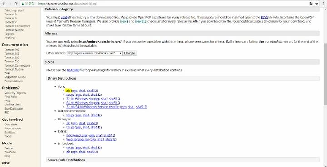
Task: Open sha1 link for 32-bit Windows zip
Action: click(x=104, y=99)
